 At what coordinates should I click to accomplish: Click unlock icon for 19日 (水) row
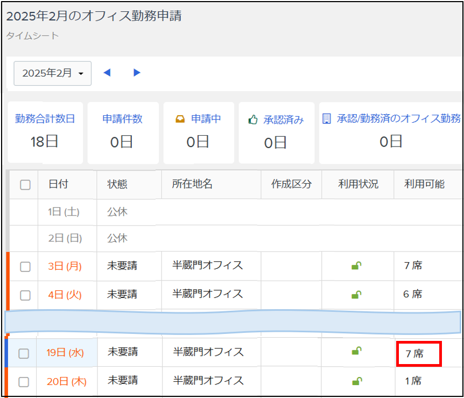(x=356, y=351)
